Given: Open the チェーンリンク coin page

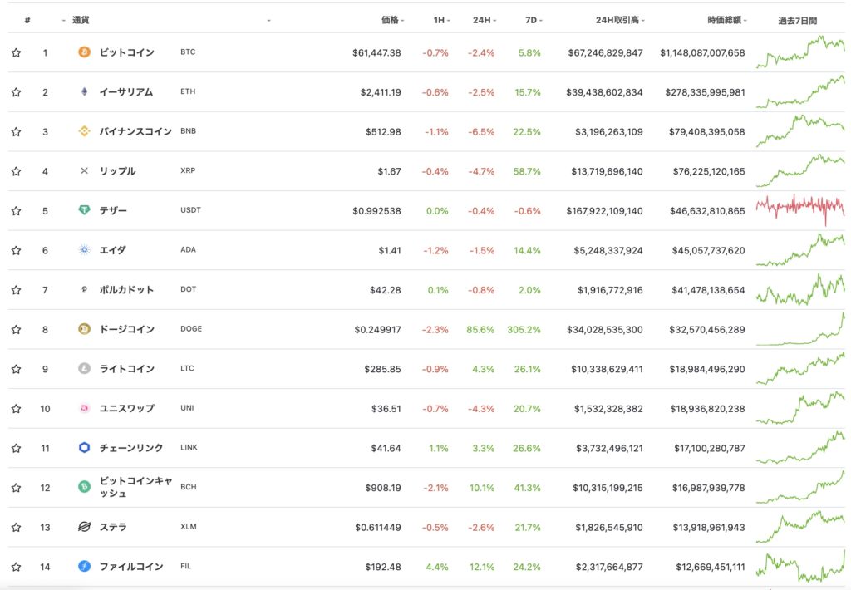Looking at the screenshot, I should (x=131, y=448).
